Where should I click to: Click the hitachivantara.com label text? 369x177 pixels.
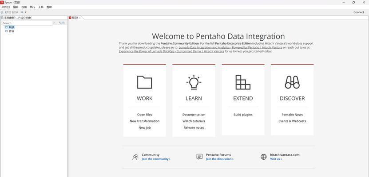point(285,155)
